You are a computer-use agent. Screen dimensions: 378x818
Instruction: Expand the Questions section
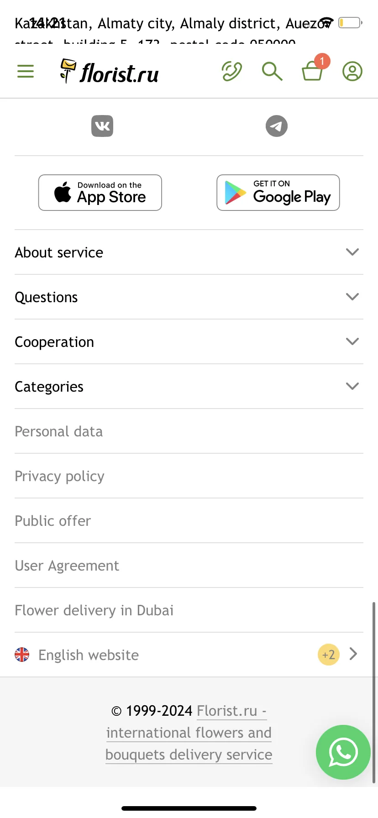click(x=189, y=297)
